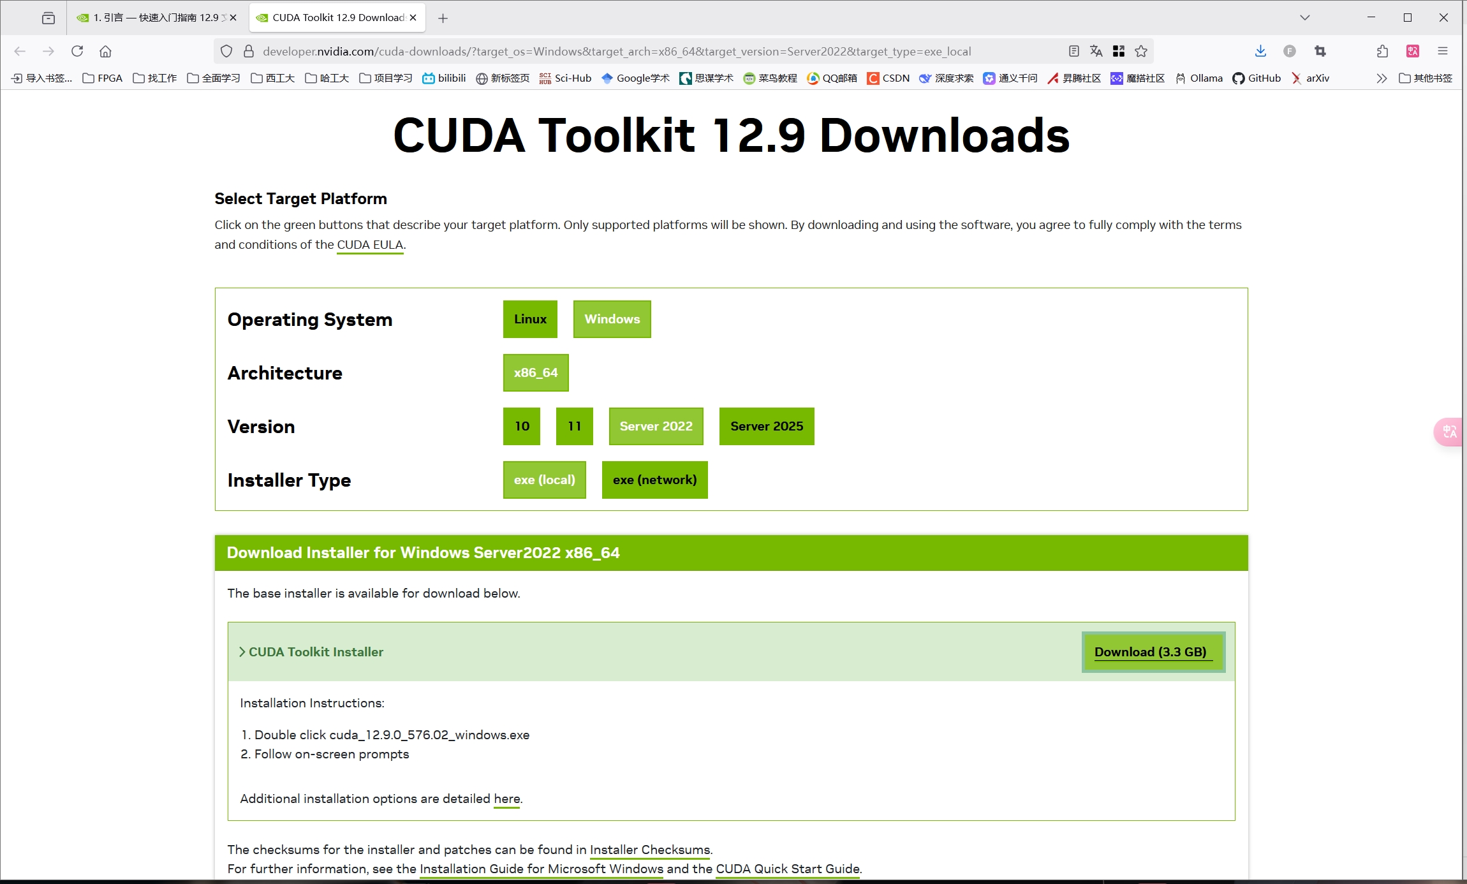Viewport: 1467px width, 884px height.
Task: Open the CSDN bookmark
Action: (888, 78)
